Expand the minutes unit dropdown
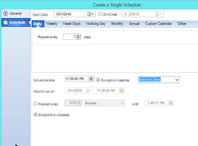The width and height of the screenshot is (198, 146). pos(122,103)
